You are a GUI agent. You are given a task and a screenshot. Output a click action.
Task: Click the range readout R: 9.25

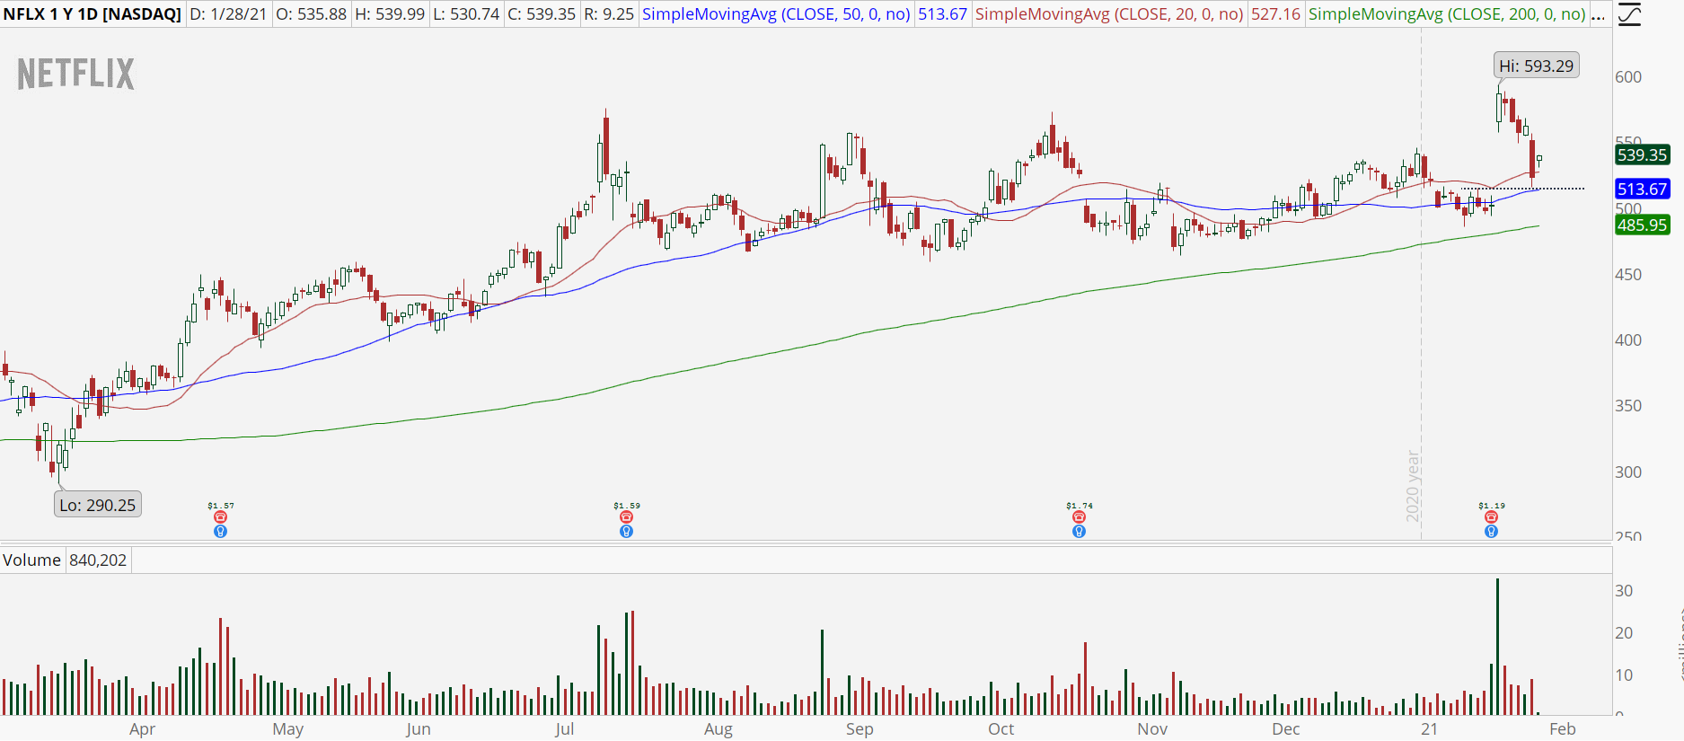coord(609,14)
